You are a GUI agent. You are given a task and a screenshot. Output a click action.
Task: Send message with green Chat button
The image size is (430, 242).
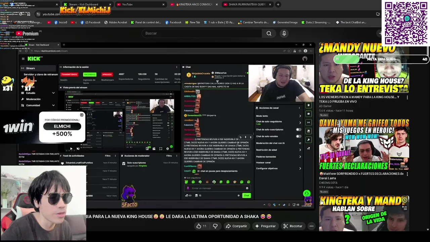pyautogui.click(x=247, y=195)
